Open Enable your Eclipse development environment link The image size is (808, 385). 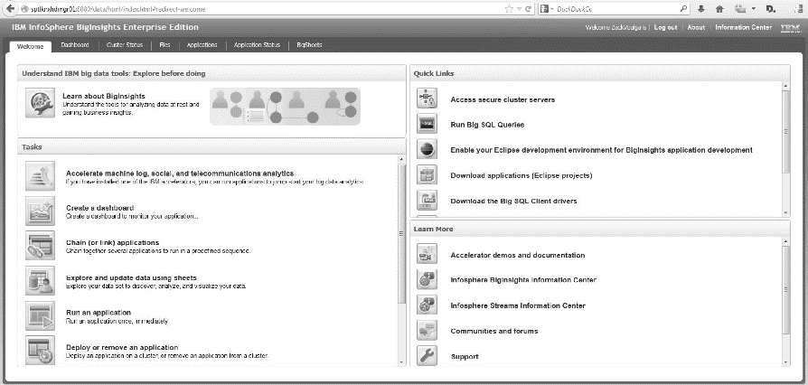(601, 150)
